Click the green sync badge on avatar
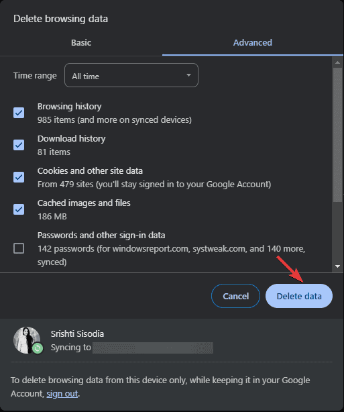Screen dimensions: 344x412 pyautogui.click(x=38, y=348)
